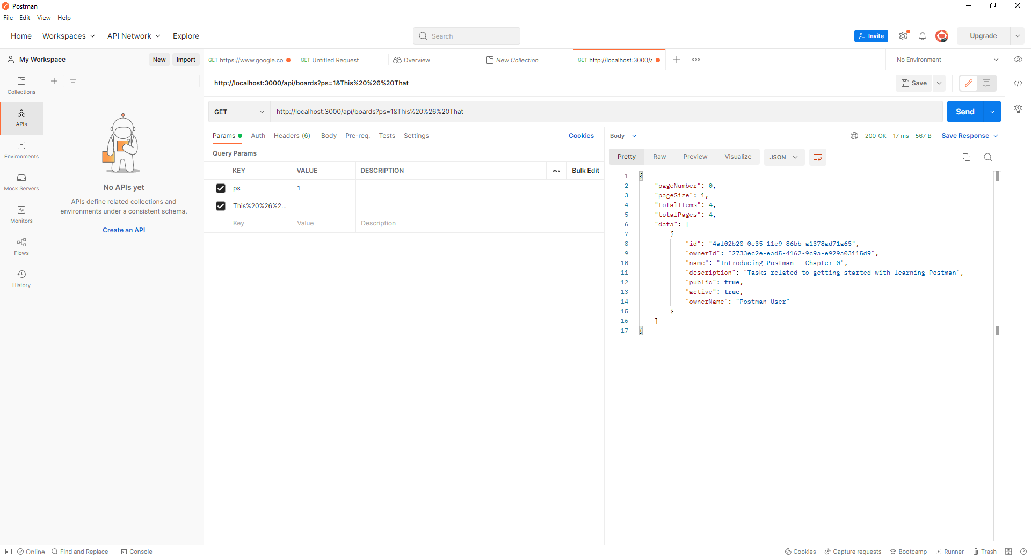Open the File menu
Image resolution: width=1031 pixels, height=558 pixels.
[8, 18]
